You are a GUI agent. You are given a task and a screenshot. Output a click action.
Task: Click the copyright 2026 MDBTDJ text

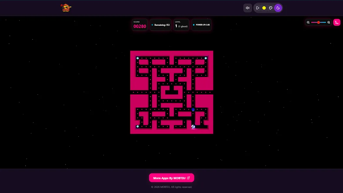[171, 187]
